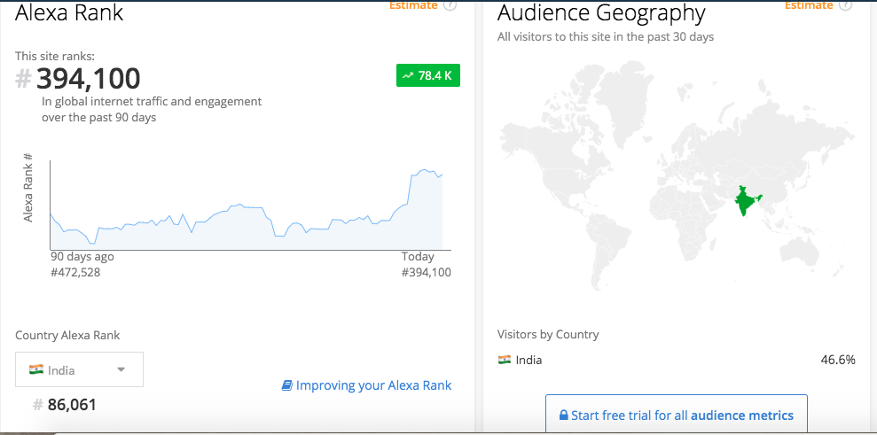Click the green 78.4 K change badge
This screenshot has width=877, height=435.
point(428,75)
